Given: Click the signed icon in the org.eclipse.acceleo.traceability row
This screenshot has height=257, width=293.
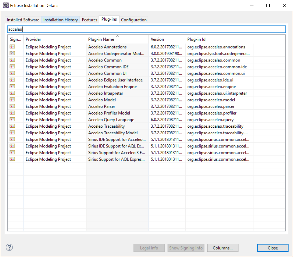Looking at the screenshot, I should [x=12, y=126].
